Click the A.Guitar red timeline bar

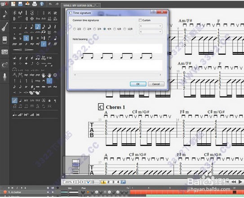[186, 192]
